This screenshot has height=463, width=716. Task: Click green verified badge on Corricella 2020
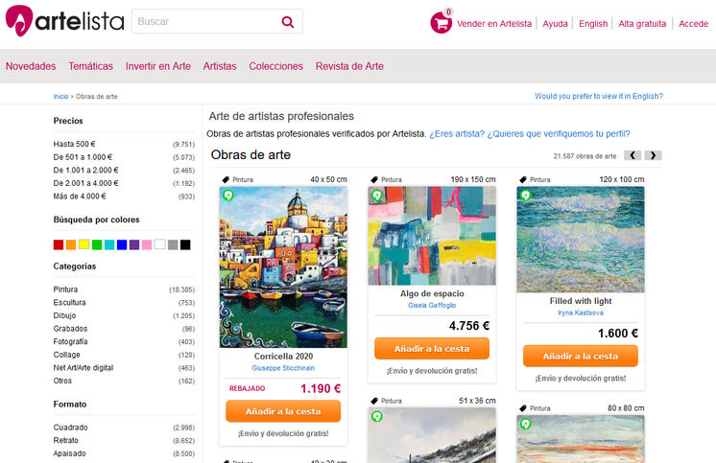point(228,196)
